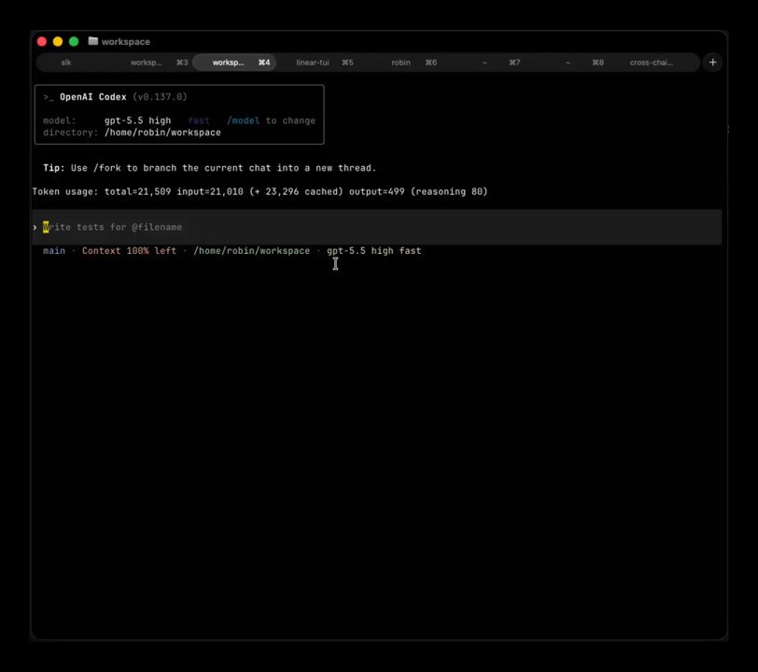Switch to the slk tab

(x=66, y=63)
